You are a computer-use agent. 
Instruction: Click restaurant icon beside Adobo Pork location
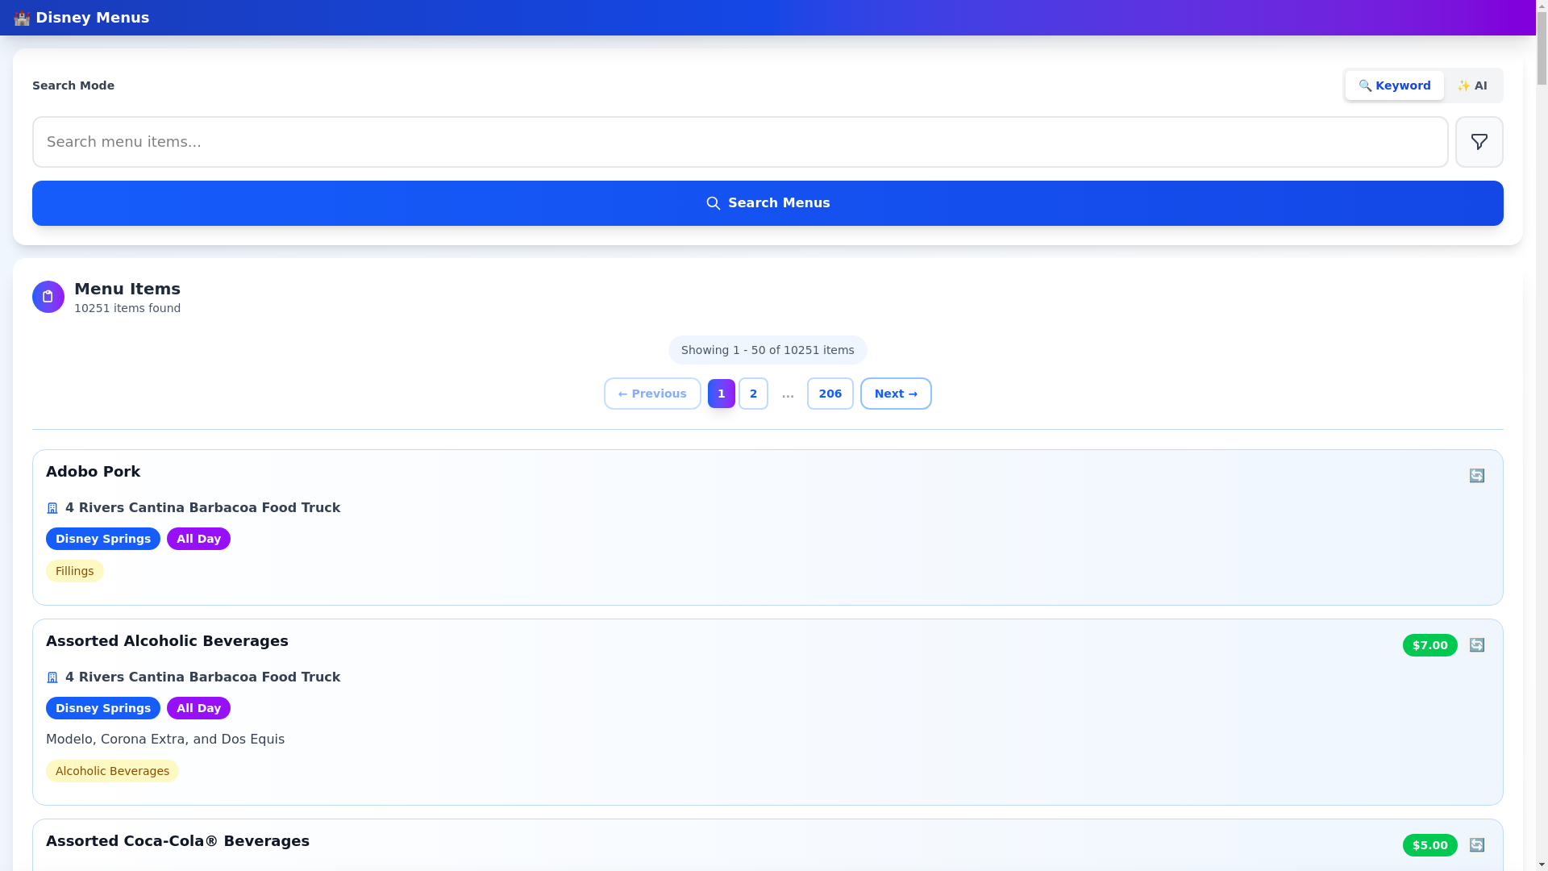point(52,508)
